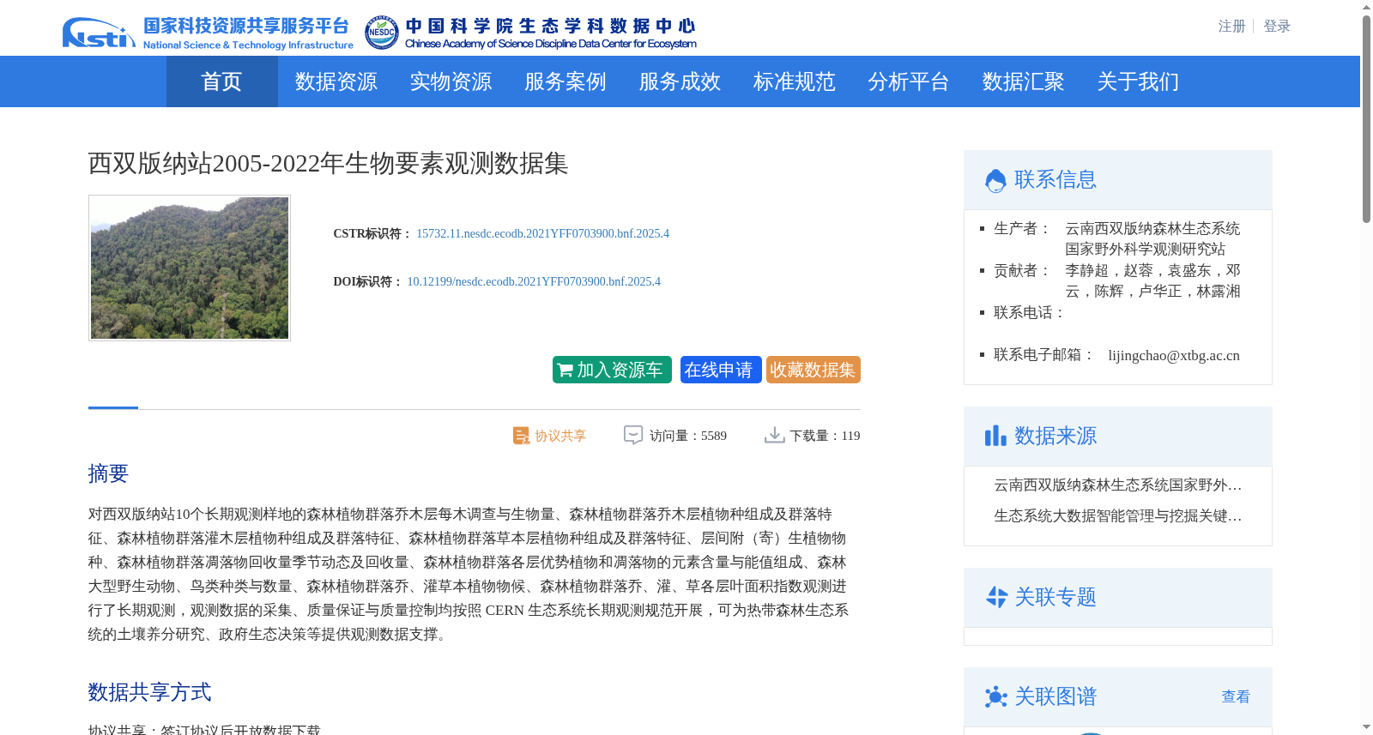The width and height of the screenshot is (1373, 735).
Task: Click the 摘要 section heading
Action: [x=108, y=473]
